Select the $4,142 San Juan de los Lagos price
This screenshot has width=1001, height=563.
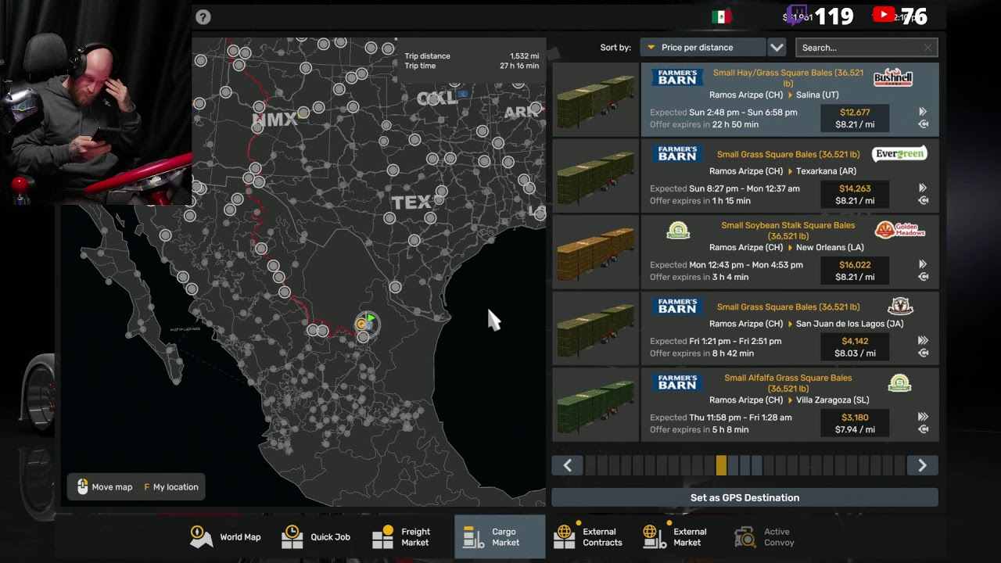[855, 341]
